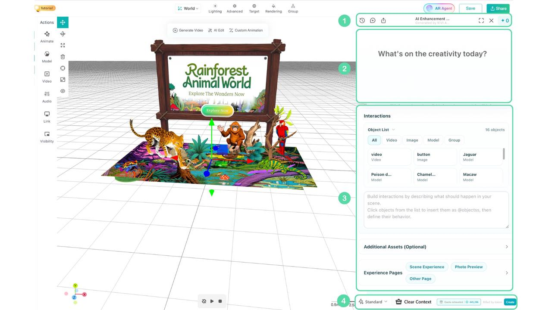Expand Additional Assets (Optional) section
The height and width of the screenshot is (310, 552).
point(436,247)
